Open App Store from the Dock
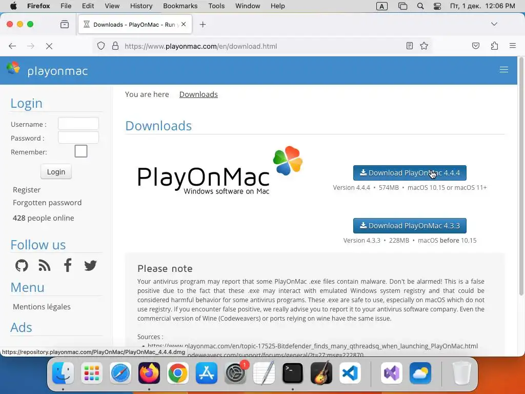525x394 pixels. [207, 373]
